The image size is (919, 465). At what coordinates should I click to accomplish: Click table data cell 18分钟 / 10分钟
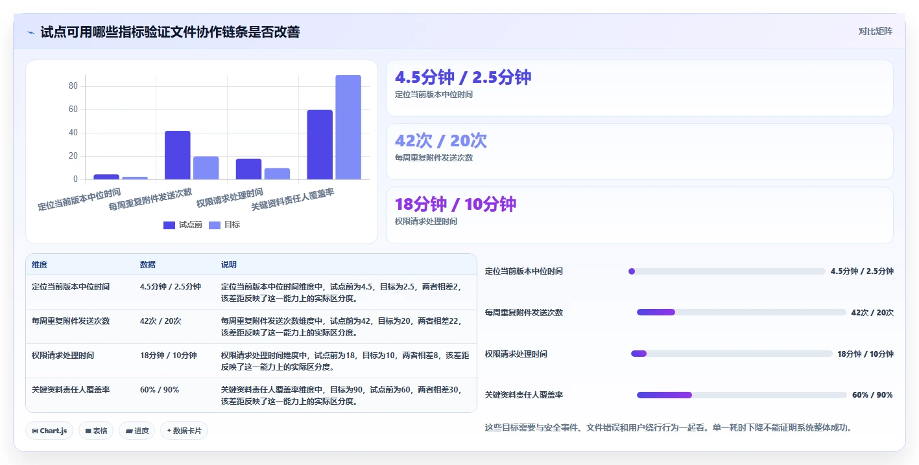pos(168,355)
